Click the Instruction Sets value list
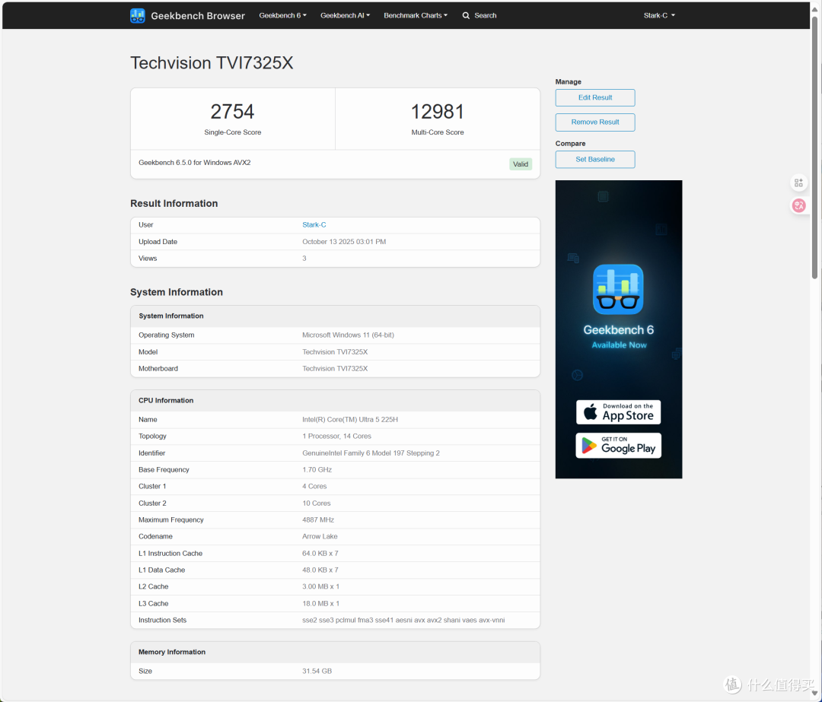822x702 pixels. tap(403, 621)
